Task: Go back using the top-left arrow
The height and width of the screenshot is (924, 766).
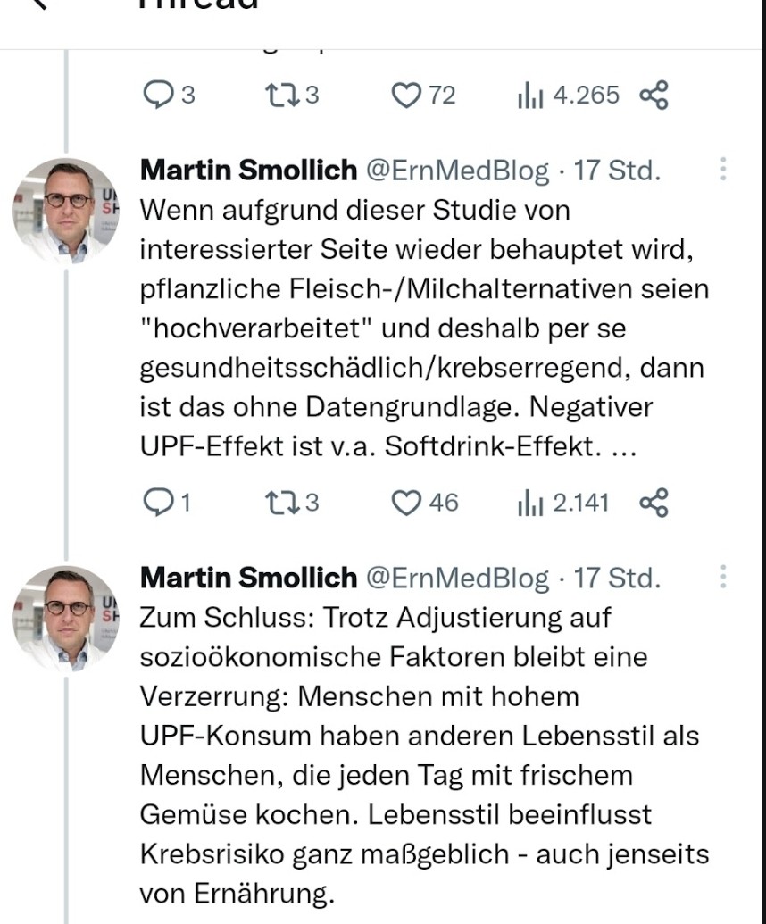Action: [36, 4]
